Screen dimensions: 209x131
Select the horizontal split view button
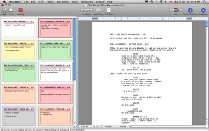pyautogui.click(x=179, y=10)
